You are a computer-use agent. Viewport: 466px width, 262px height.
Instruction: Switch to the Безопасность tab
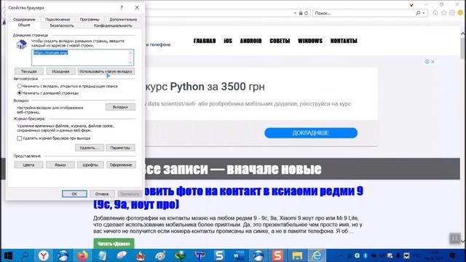click(62, 26)
